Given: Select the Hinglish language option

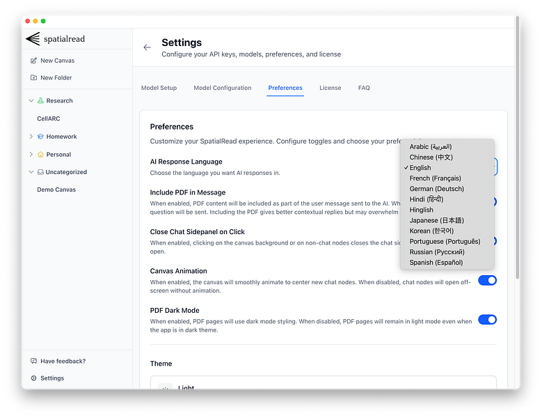Looking at the screenshot, I should pyautogui.click(x=447, y=210).
